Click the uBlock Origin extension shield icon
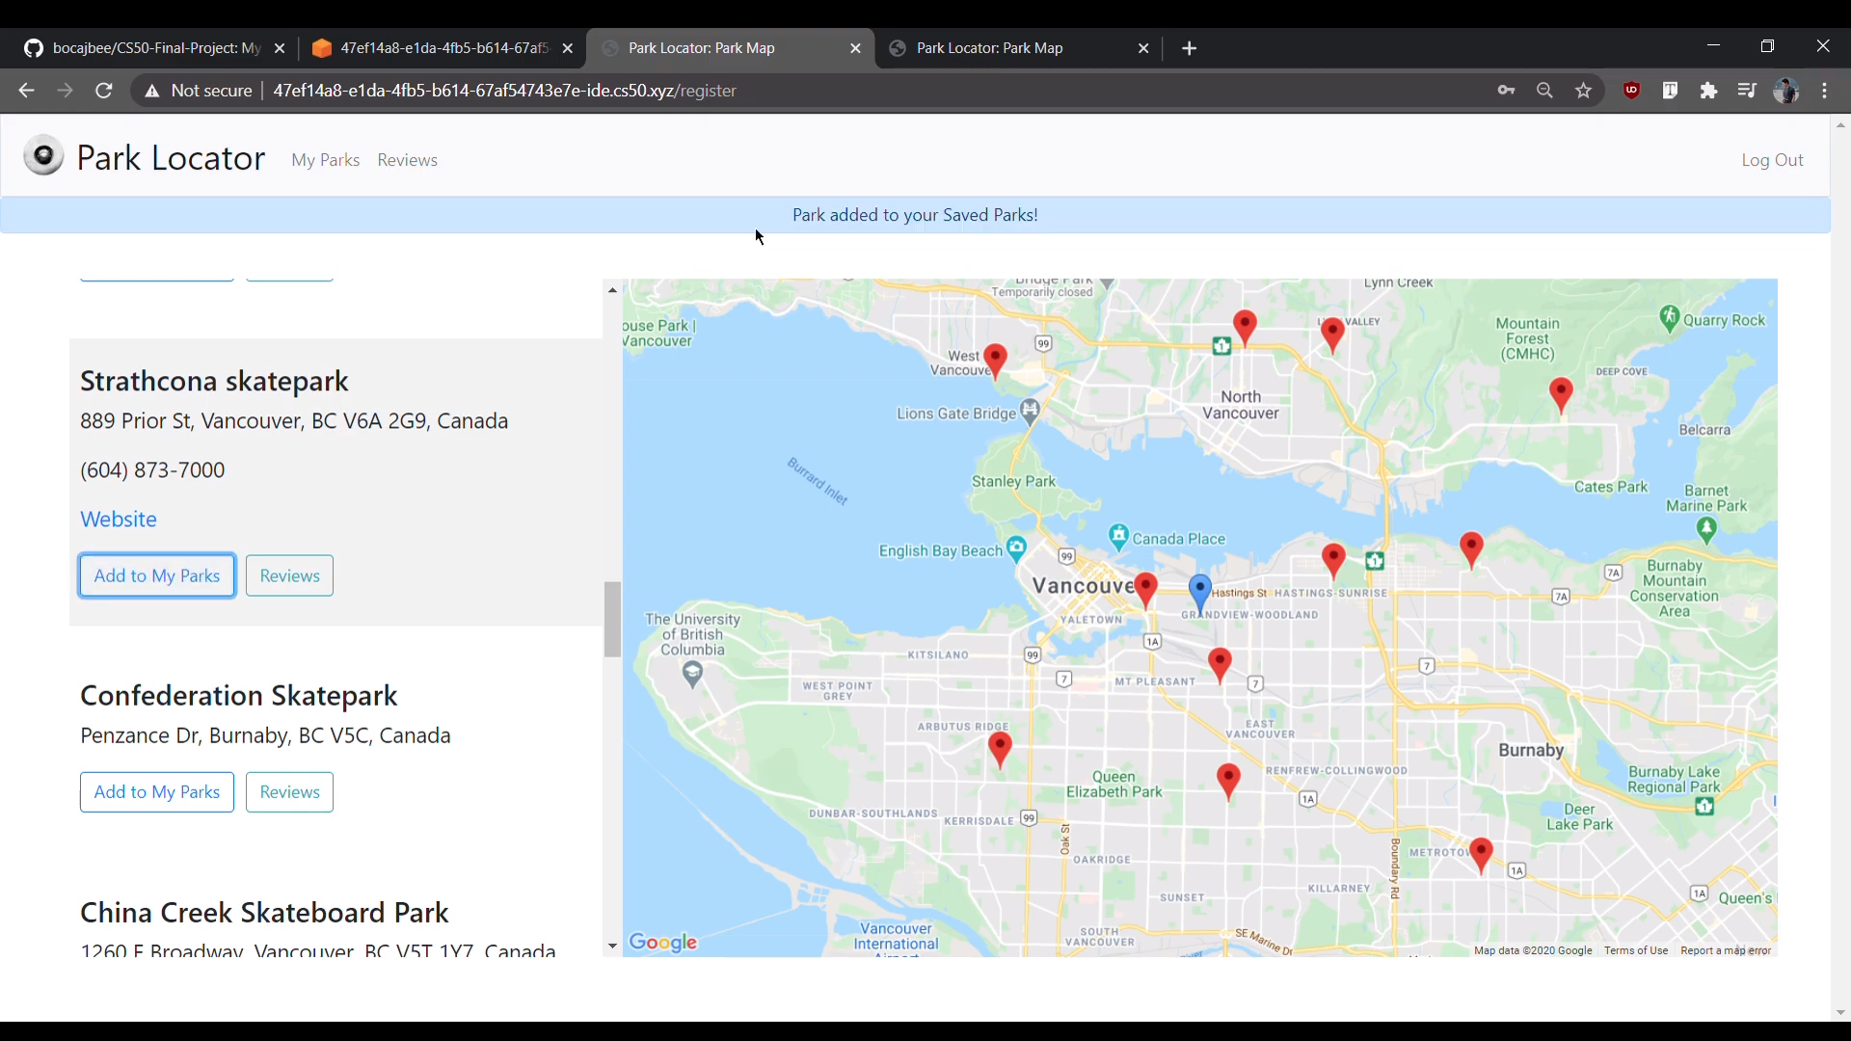The image size is (1851, 1041). (x=1632, y=91)
